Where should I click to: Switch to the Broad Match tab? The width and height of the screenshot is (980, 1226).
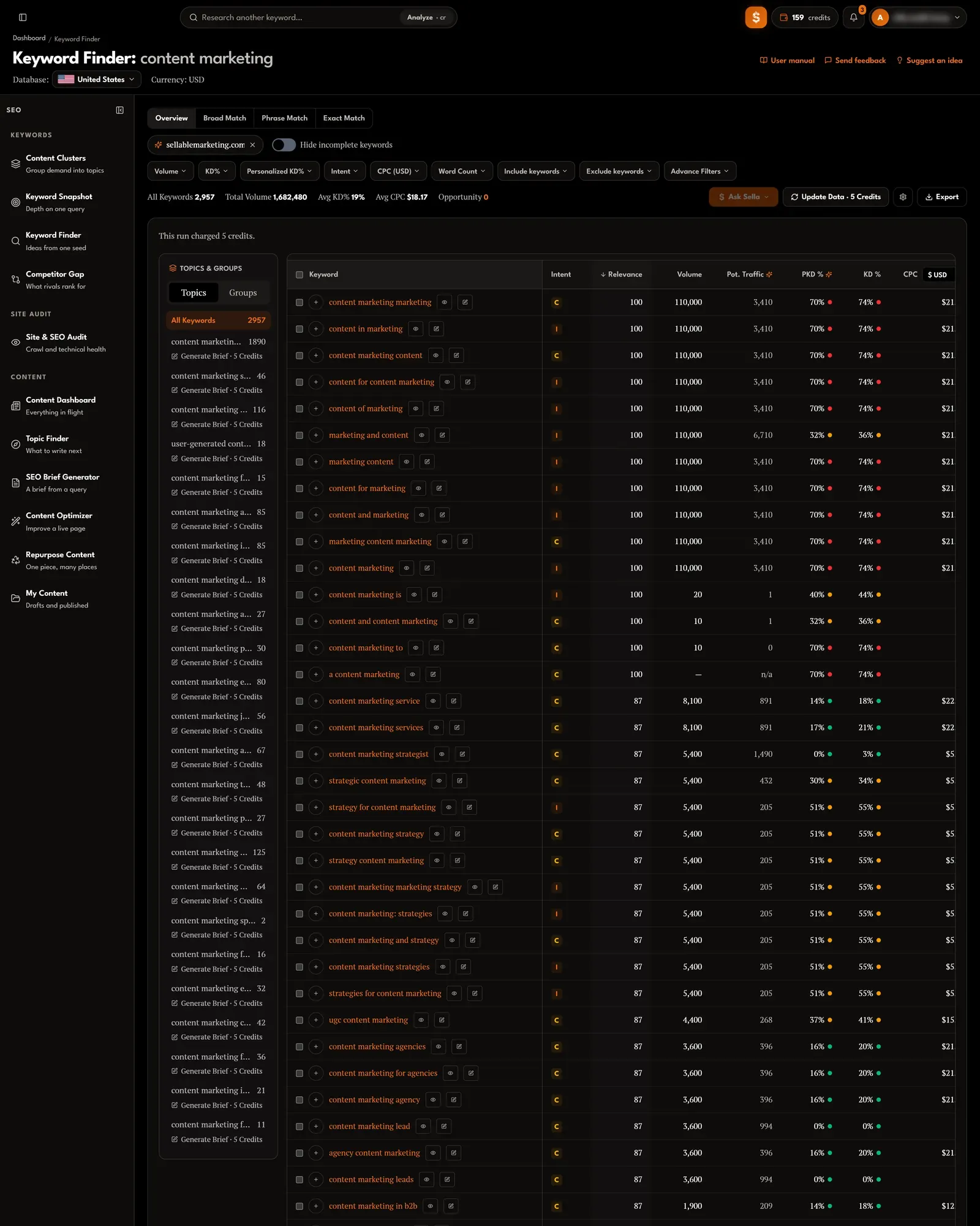tap(225, 118)
